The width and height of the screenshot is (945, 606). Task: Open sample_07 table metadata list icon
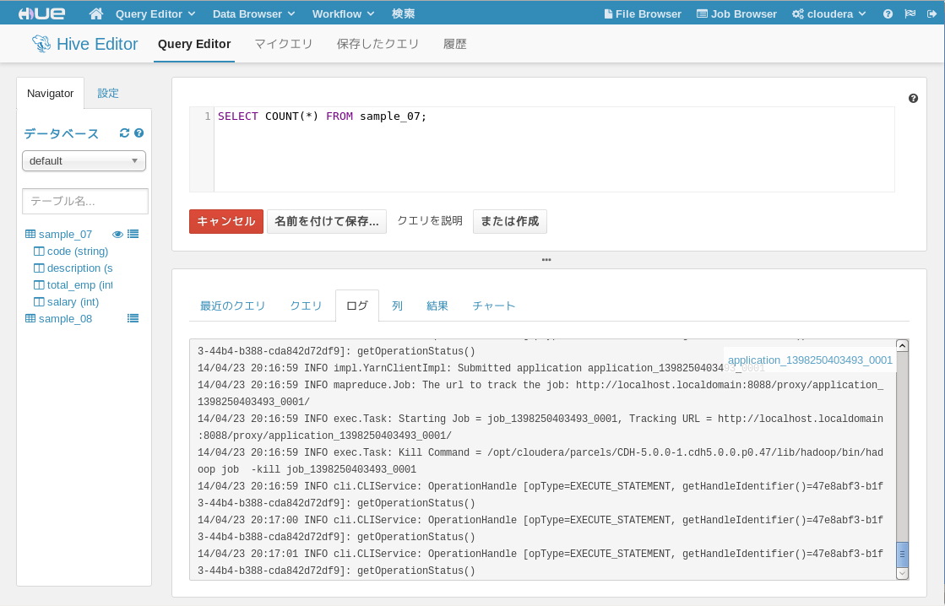tap(133, 234)
